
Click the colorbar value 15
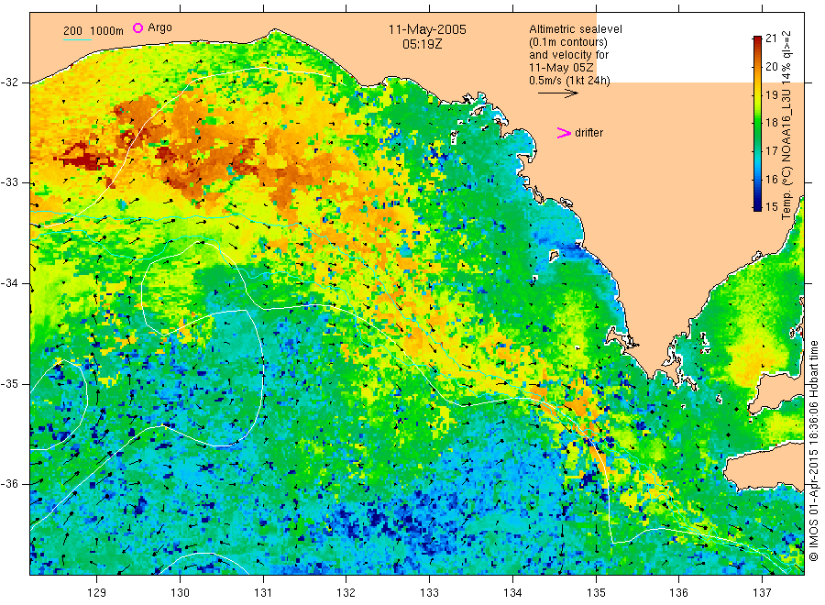pos(771,207)
